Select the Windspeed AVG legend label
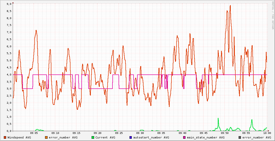The width and height of the screenshot is (275, 141). tap(19, 137)
